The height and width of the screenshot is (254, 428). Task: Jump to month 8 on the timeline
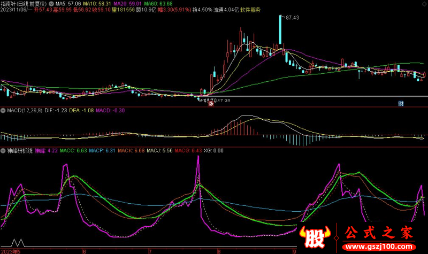pos(219,251)
